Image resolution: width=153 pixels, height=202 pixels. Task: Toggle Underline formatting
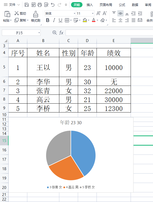click(60, 20)
